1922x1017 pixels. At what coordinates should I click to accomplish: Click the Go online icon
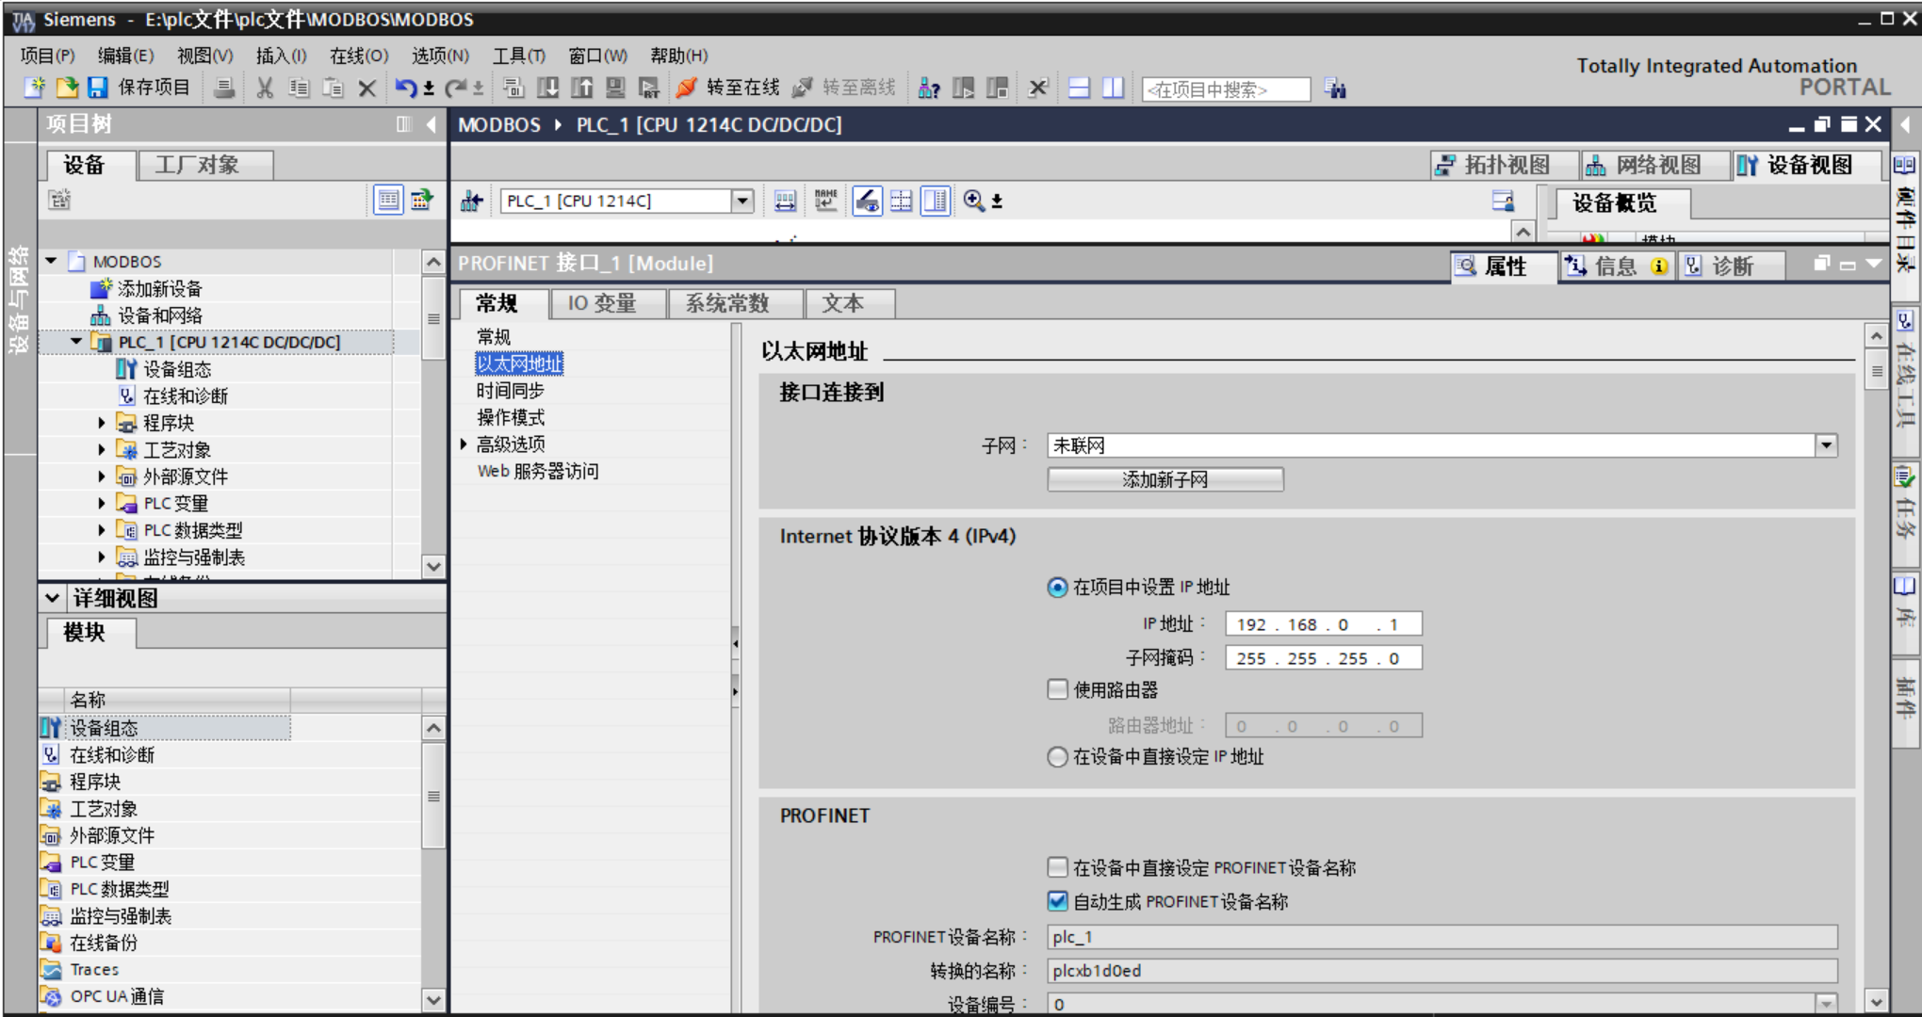pyautogui.click(x=687, y=88)
